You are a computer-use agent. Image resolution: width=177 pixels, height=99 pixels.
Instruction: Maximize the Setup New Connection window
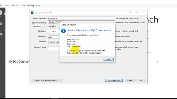point(137,13)
